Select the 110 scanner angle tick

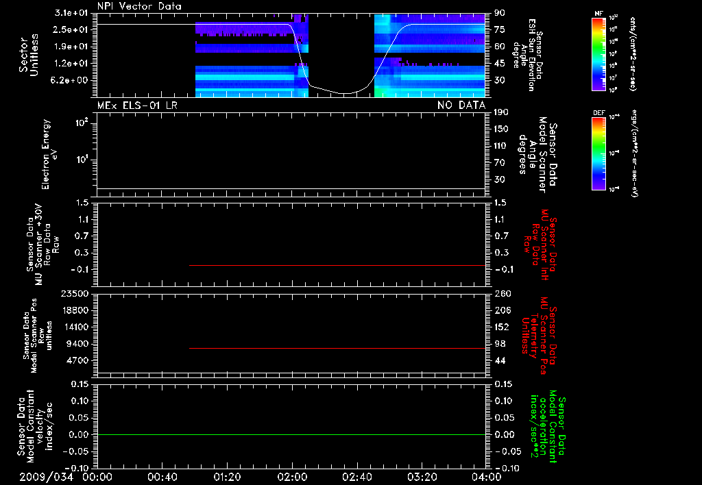(x=501, y=146)
